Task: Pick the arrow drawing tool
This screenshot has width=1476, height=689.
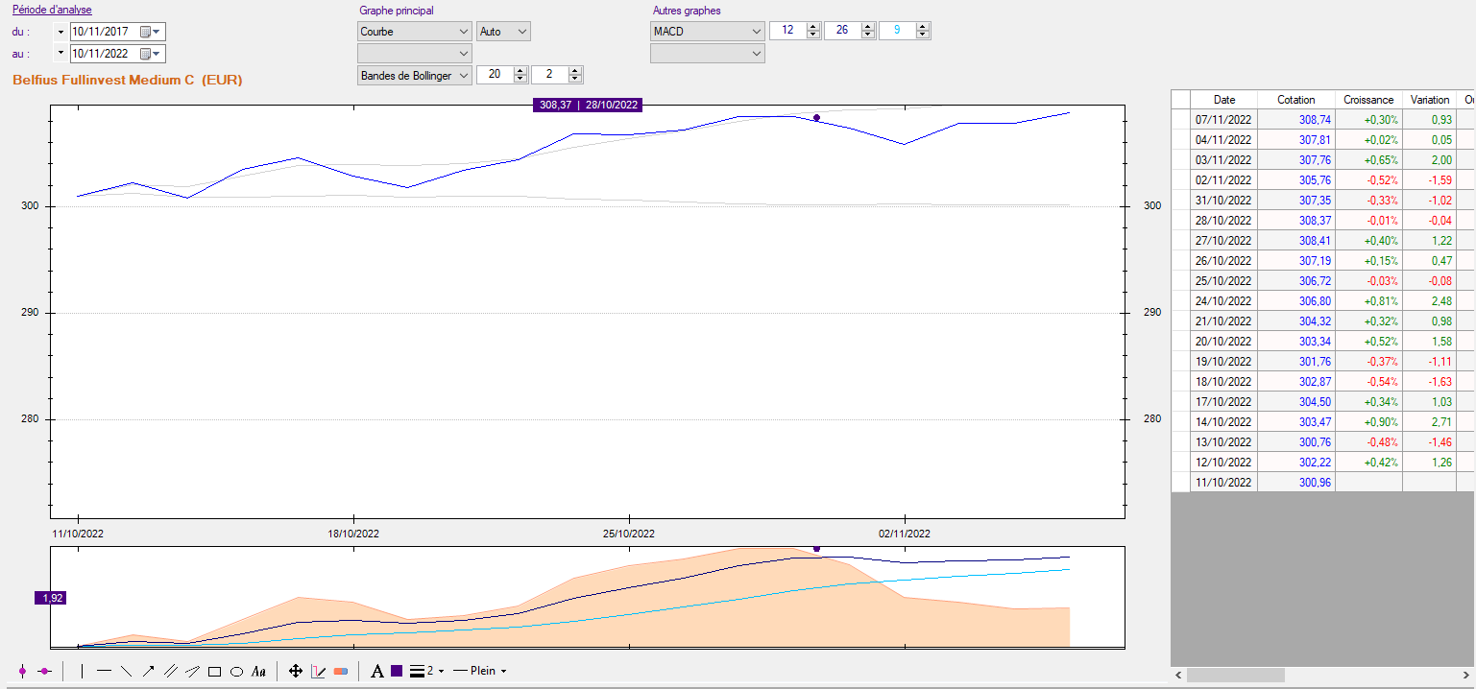Action: [x=149, y=671]
